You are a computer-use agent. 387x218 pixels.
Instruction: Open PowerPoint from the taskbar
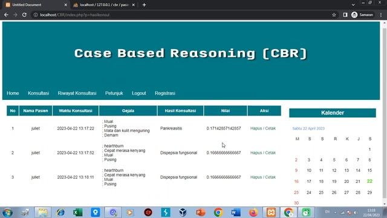click(201, 213)
